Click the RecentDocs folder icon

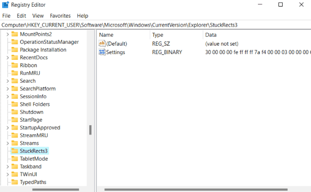[x=15, y=58]
